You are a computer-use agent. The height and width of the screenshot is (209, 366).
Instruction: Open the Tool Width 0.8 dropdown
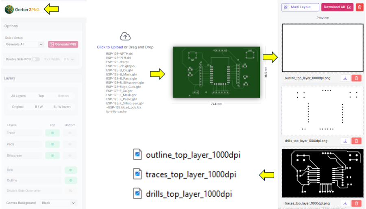pyautogui.click(x=69, y=59)
